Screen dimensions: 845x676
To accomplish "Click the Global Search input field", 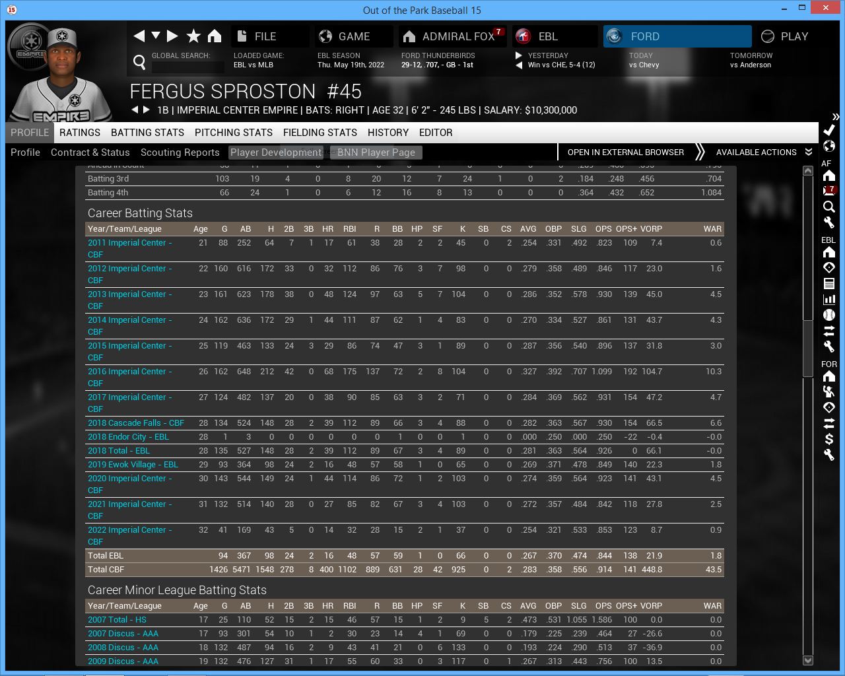I will (x=187, y=67).
